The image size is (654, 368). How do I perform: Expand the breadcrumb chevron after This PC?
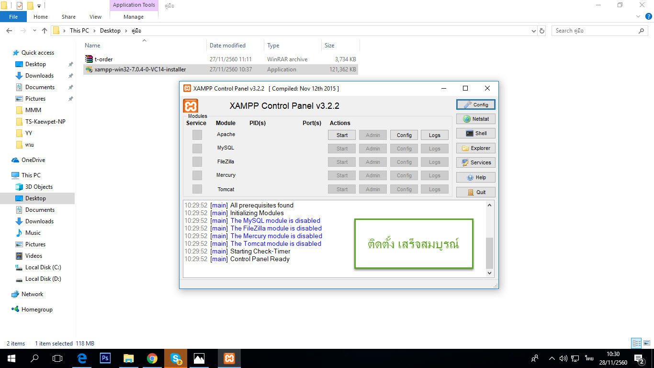[94, 31]
